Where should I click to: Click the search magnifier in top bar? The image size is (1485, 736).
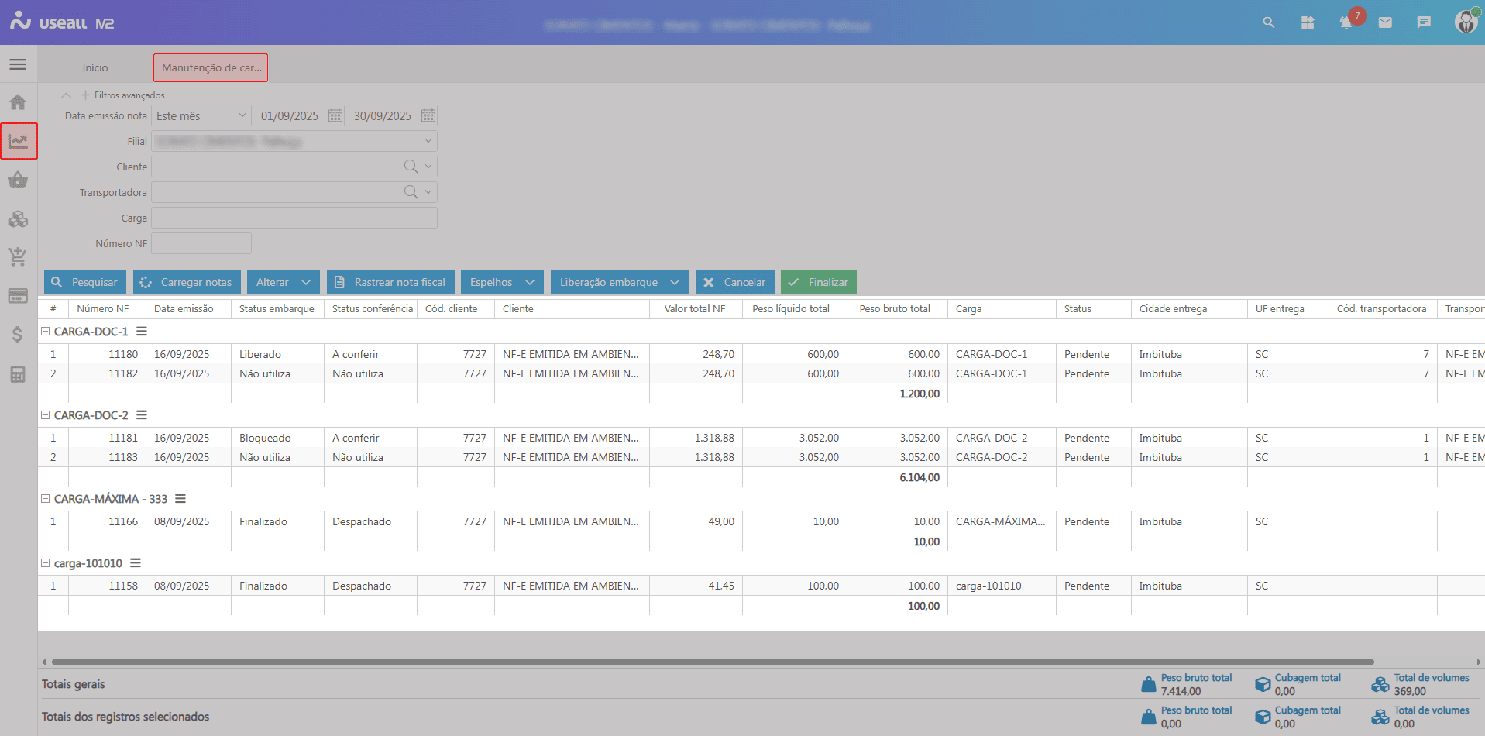[1268, 23]
